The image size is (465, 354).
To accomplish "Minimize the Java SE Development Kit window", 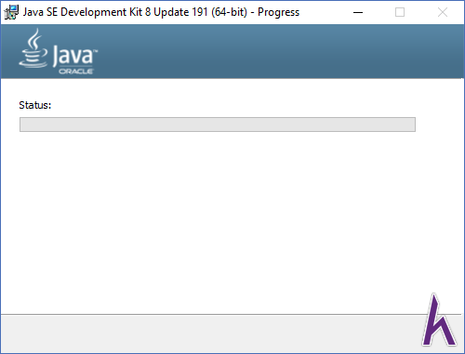I will coord(358,12).
